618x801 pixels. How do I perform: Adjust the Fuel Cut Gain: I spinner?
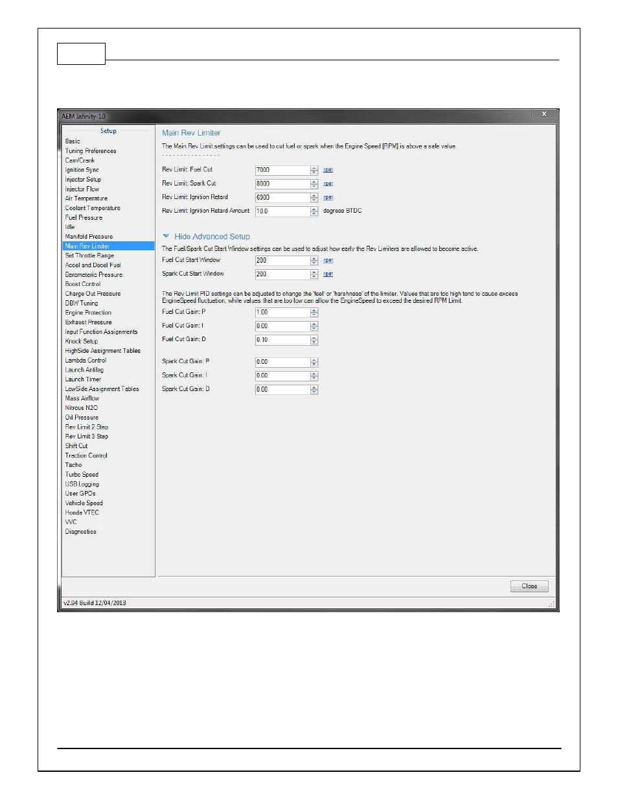314,326
